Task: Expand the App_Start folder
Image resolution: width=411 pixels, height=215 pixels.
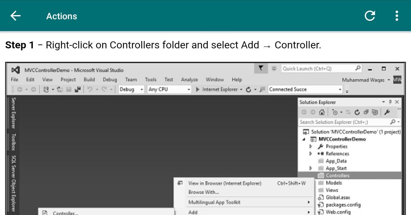Action: 310,168
